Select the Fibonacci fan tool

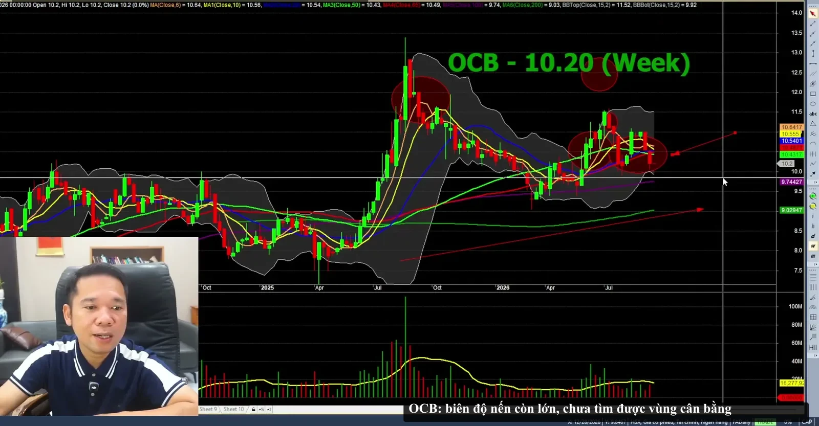tap(813, 297)
